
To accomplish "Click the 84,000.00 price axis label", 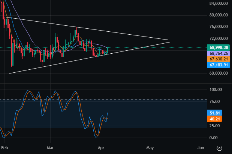I will point(219,3).
